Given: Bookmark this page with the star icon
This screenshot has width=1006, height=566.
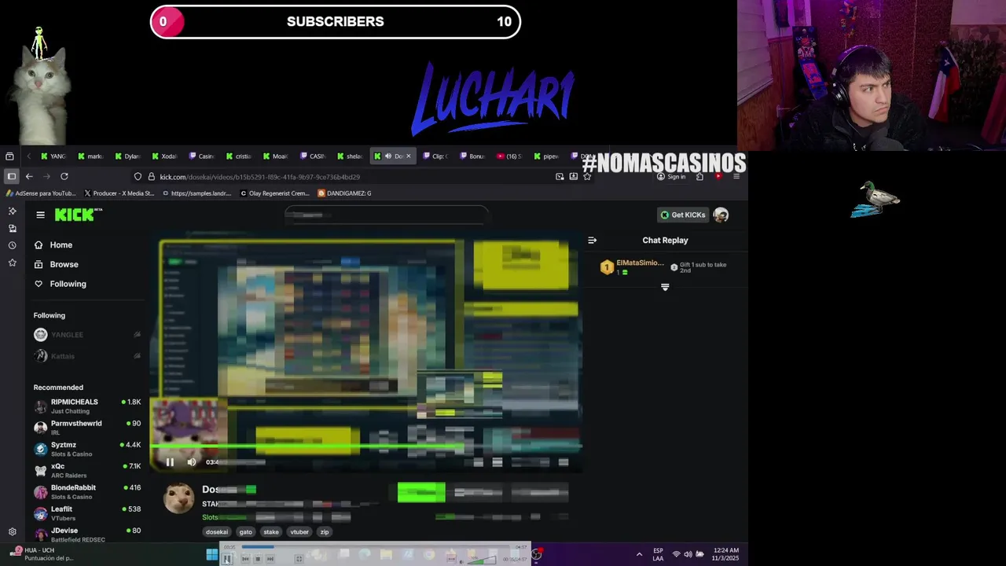Looking at the screenshot, I should point(587,177).
